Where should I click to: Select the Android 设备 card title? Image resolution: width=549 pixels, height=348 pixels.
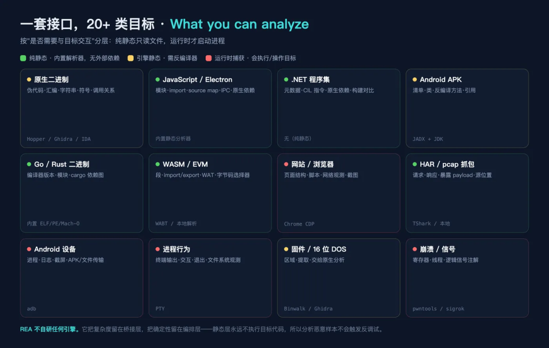55,249
